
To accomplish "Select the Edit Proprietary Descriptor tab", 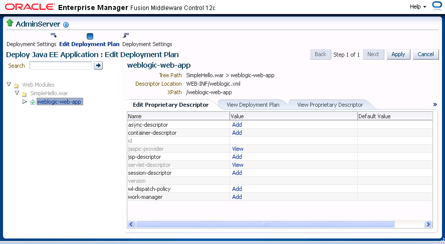I will pos(170,105).
